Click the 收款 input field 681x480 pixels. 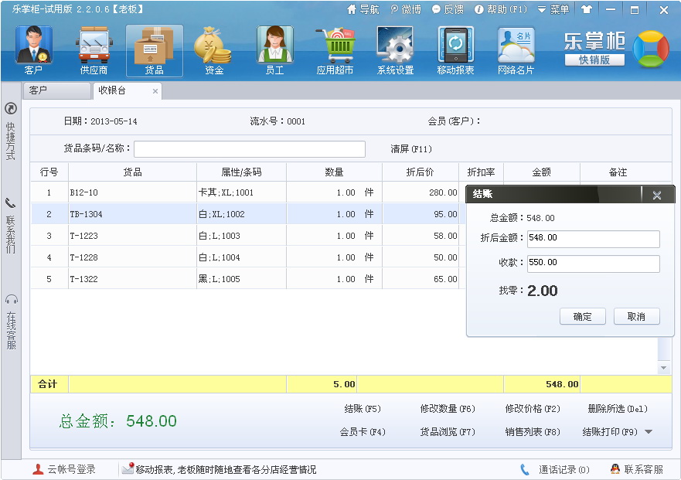click(x=594, y=264)
